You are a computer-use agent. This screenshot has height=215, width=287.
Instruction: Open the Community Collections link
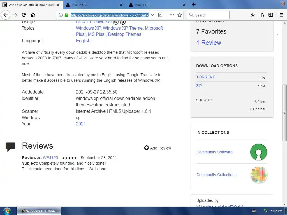click(216, 175)
